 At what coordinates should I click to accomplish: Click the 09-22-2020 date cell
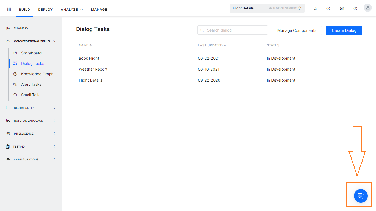pyautogui.click(x=209, y=80)
